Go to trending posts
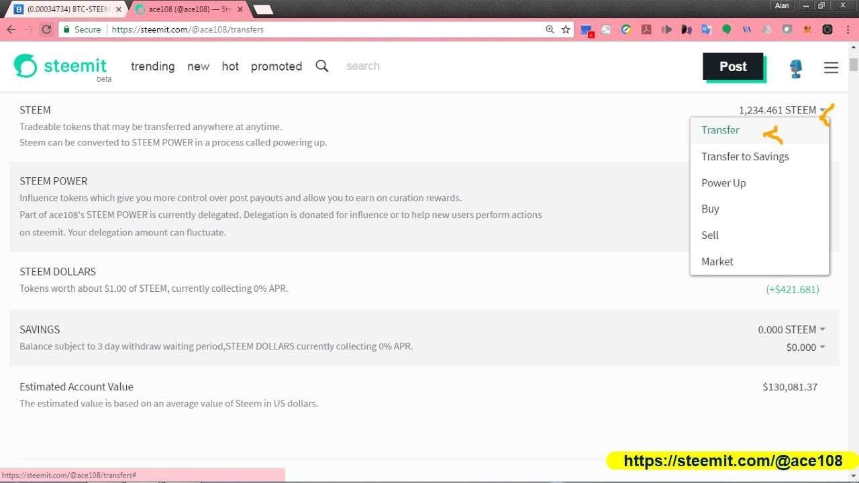The width and height of the screenshot is (859, 483). tap(152, 66)
